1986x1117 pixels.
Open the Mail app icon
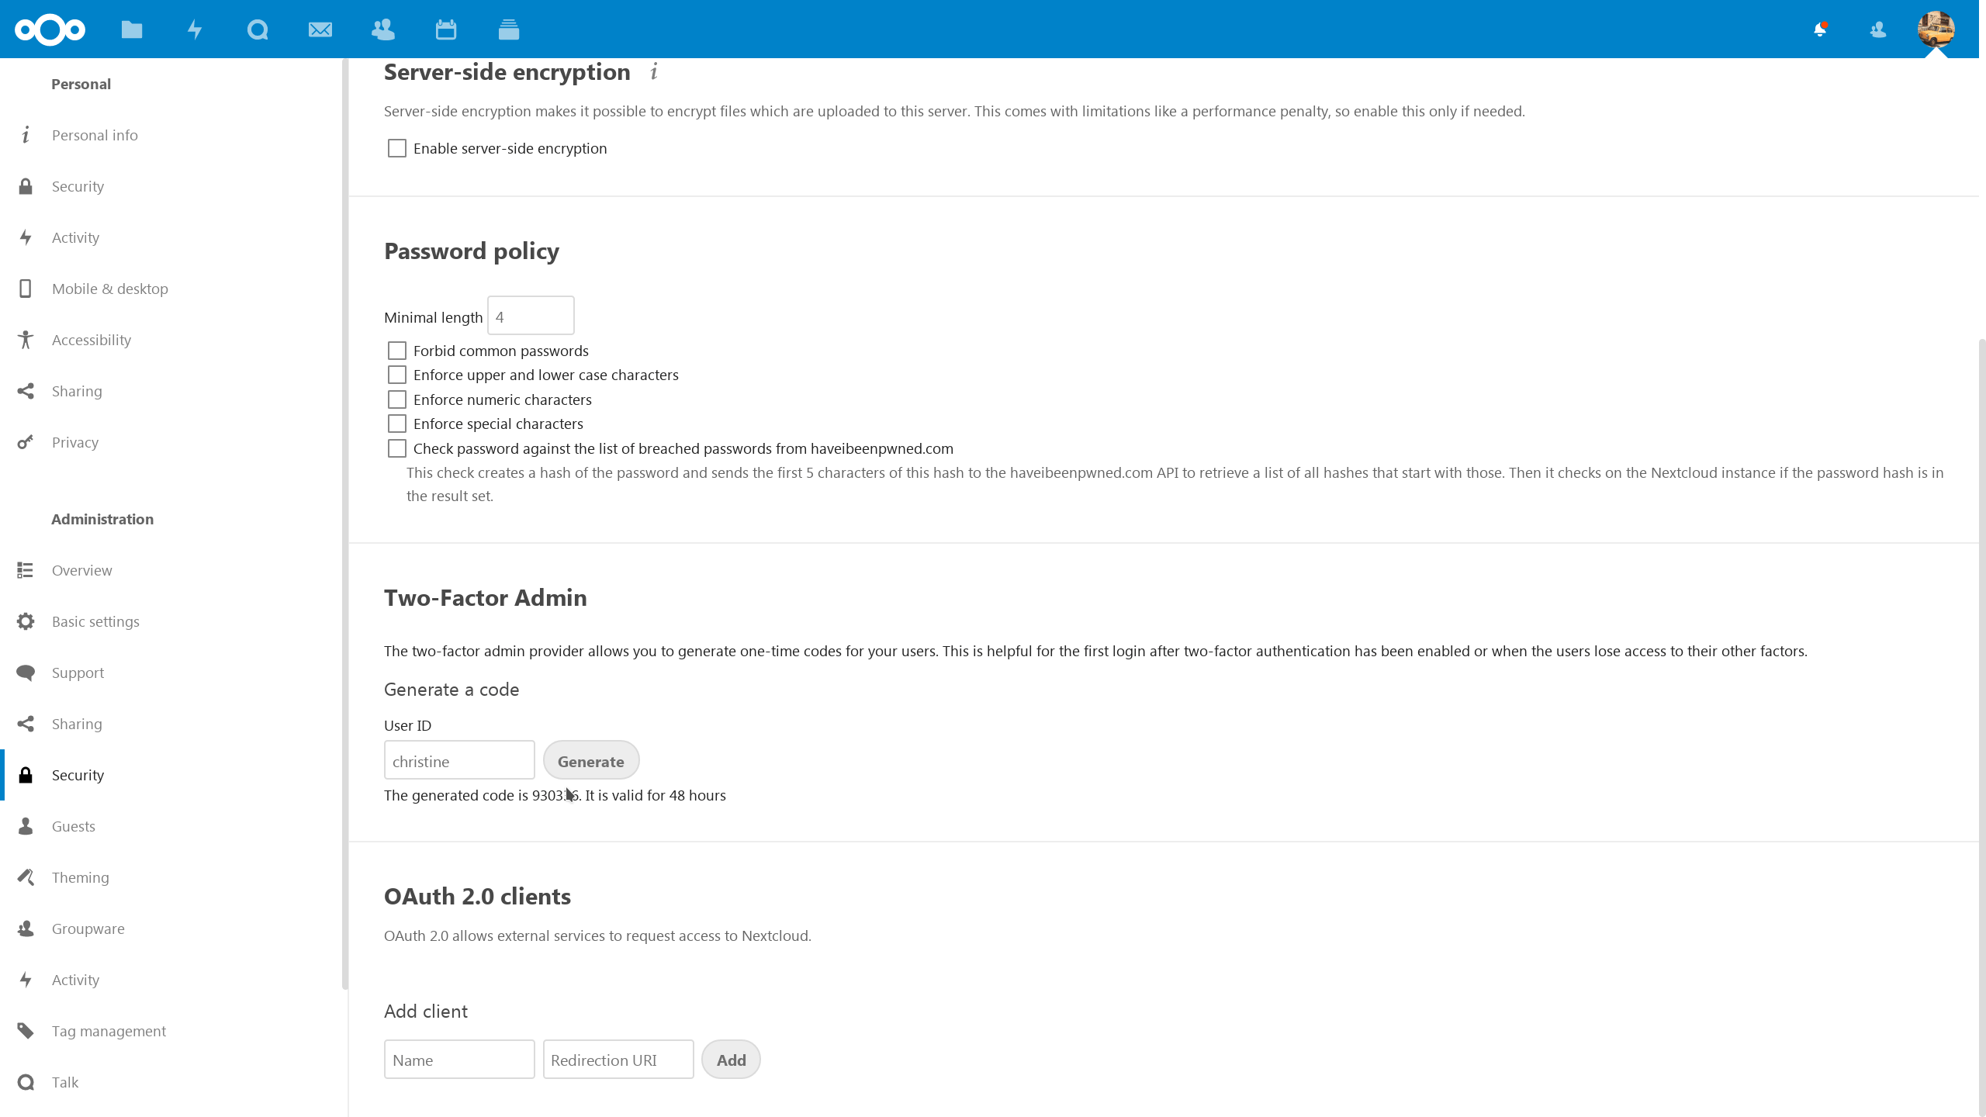(x=320, y=29)
